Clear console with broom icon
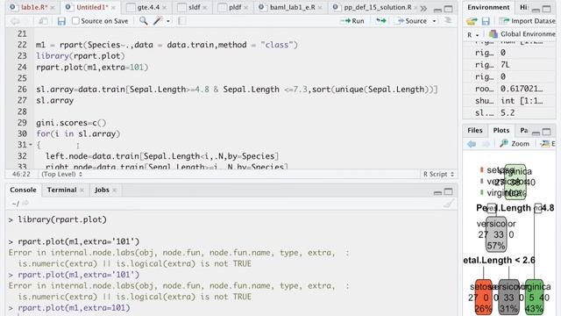The width and height of the screenshot is (561, 316). pos(448,204)
